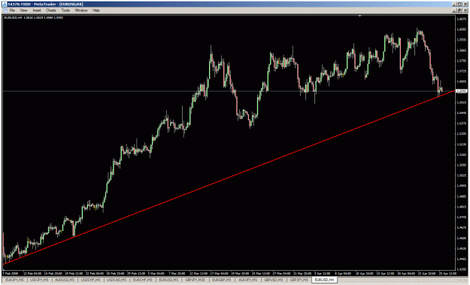
Task: Switch to the EURGBP,M5 chart tab
Action: pyautogui.click(x=222, y=280)
